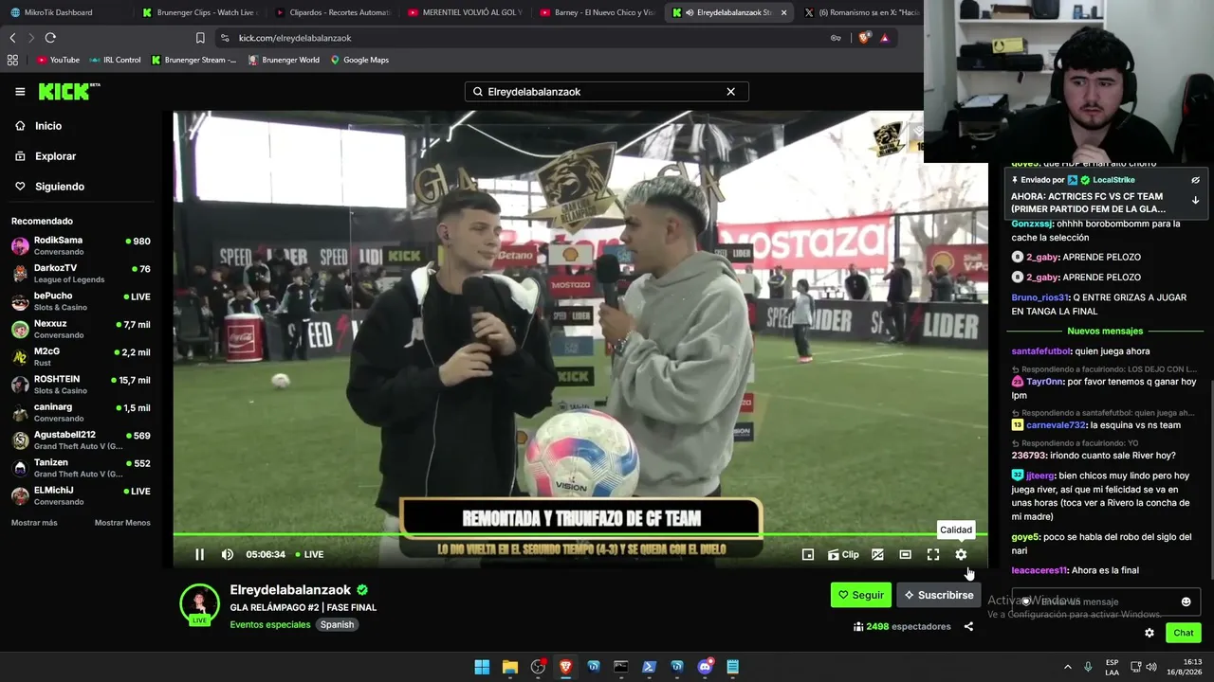Jump to Nuevos mensajes in chat
Viewport: 1214px width, 682px height.
1105,332
